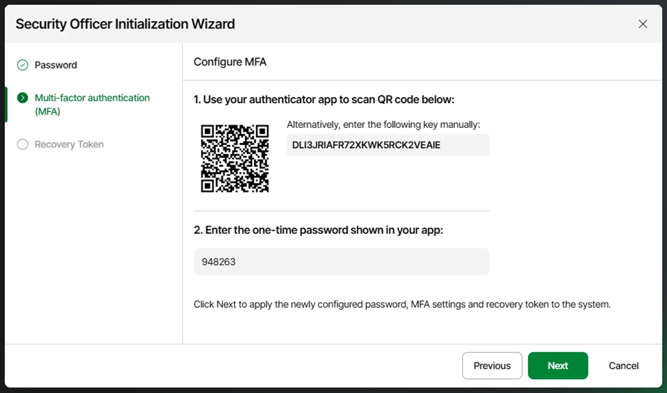Click the Previous button
This screenshot has height=393, width=667.
(492, 366)
